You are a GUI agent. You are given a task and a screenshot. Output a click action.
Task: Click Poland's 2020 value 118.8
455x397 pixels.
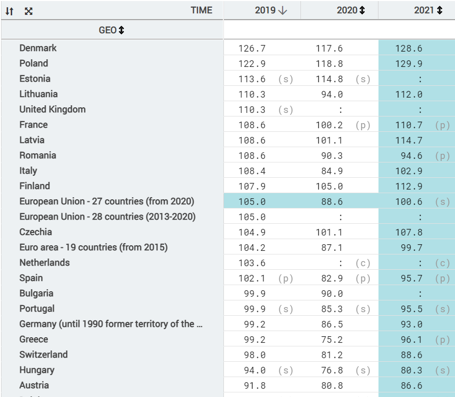329,64
